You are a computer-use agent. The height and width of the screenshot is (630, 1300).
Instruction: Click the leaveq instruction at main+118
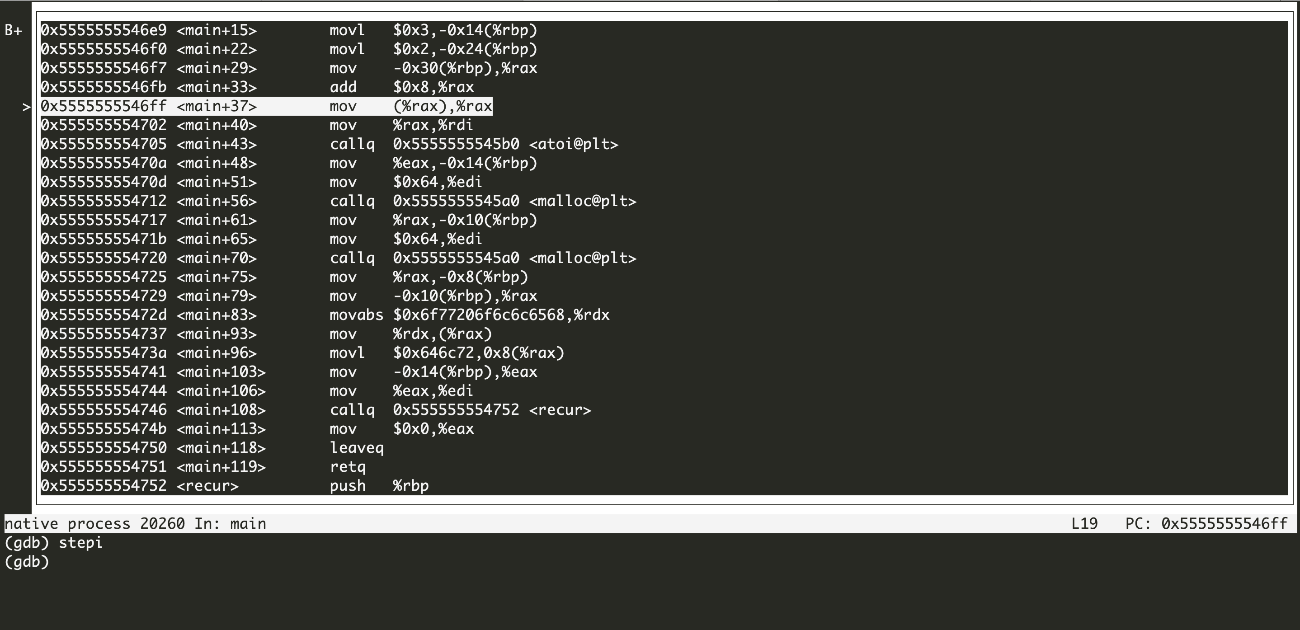pyautogui.click(x=356, y=448)
